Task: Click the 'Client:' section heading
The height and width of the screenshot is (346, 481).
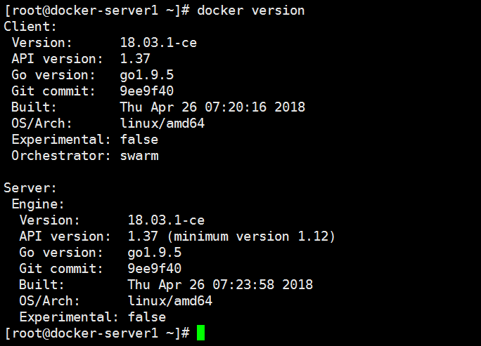Action: (x=30, y=27)
